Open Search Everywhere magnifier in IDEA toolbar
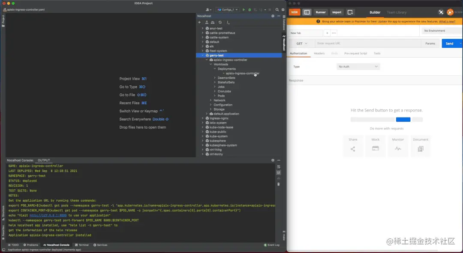 click(x=277, y=10)
